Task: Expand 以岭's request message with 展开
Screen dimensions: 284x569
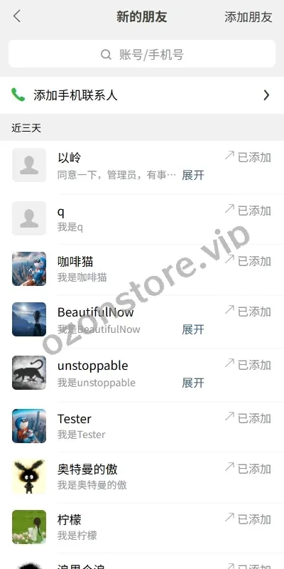Action: pyautogui.click(x=193, y=175)
